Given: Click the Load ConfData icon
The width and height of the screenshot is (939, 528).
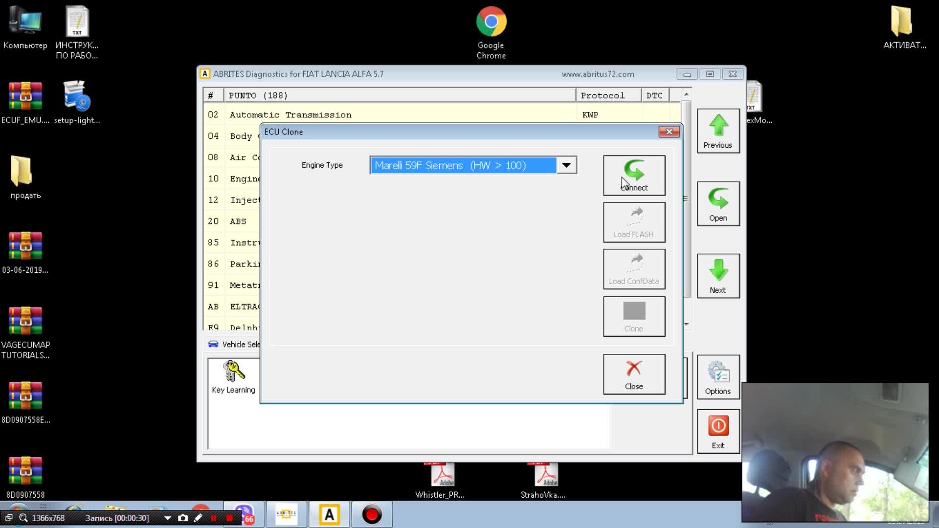Looking at the screenshot, I should [x=634, y=269].
